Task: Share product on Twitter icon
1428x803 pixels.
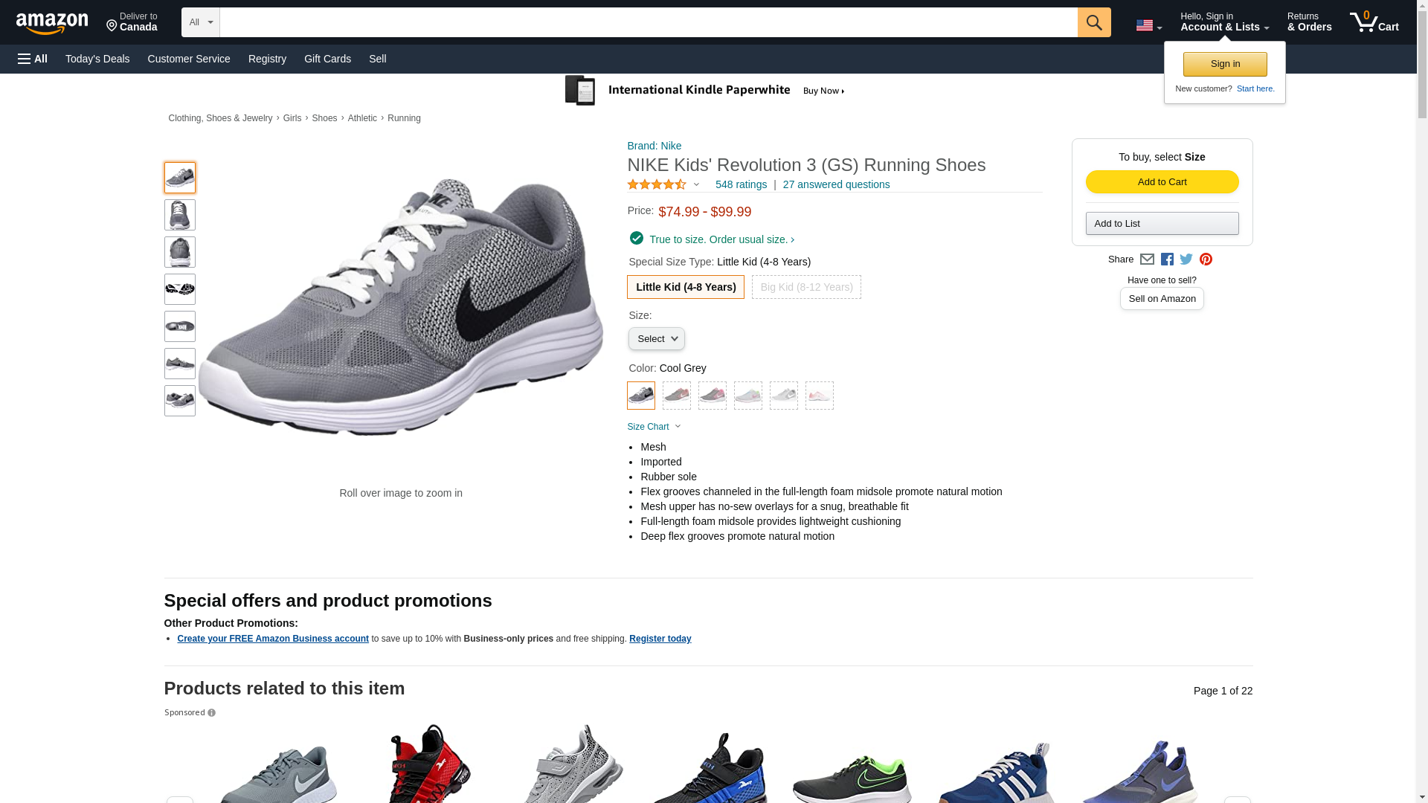Action: pyautogui.click(x=1186, y=259)
